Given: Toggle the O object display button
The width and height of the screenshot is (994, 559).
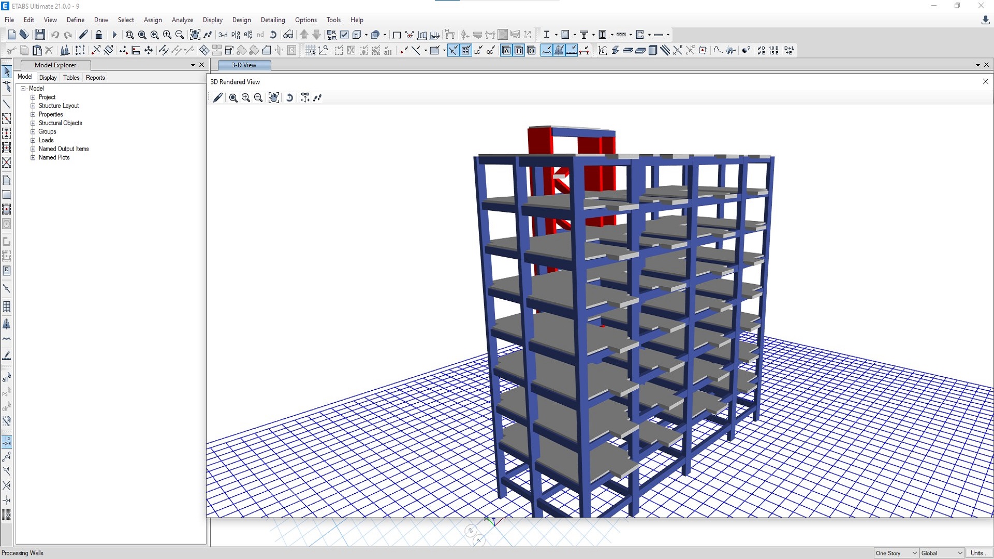Looking at the screenshot, I should click(x=531, y=50).
